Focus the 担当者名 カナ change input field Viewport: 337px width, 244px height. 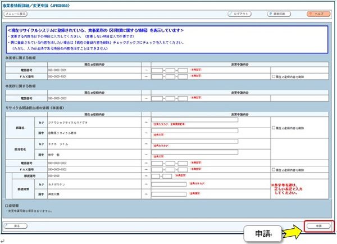click(194, 142)
